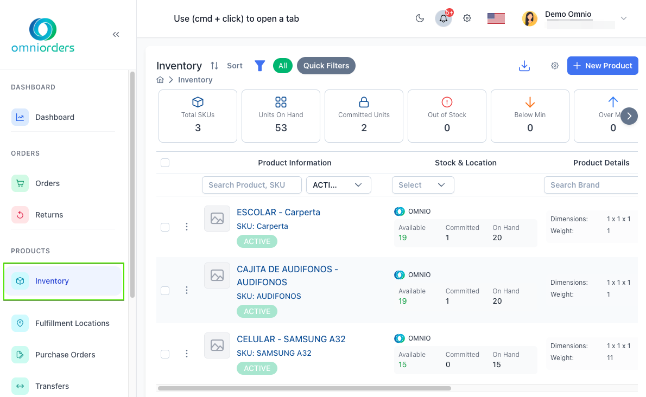Click the blue filter funnel icon
The height and width of the screenshot is (397, 646).
(259, 66)
